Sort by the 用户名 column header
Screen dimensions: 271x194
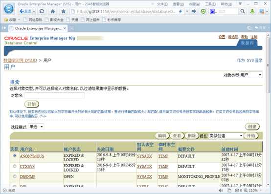pyautogui.click(x=26, y=149)
